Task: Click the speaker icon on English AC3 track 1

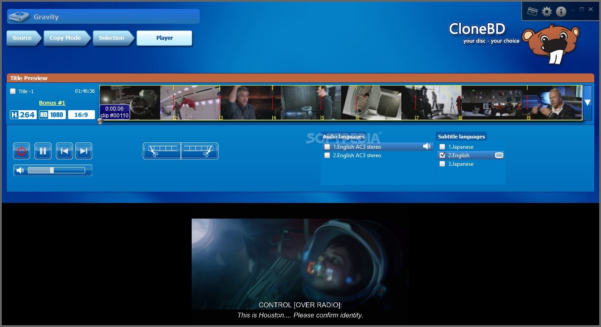Action: point(427,146)
